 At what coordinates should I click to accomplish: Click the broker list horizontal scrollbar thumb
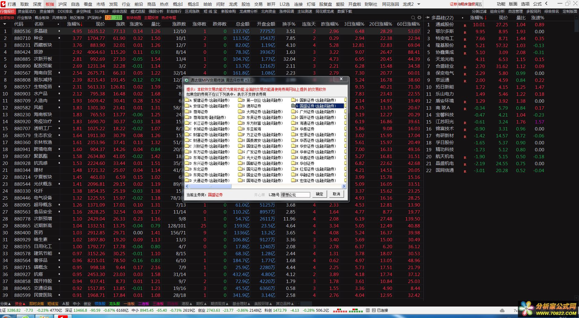tap(210, 186)
